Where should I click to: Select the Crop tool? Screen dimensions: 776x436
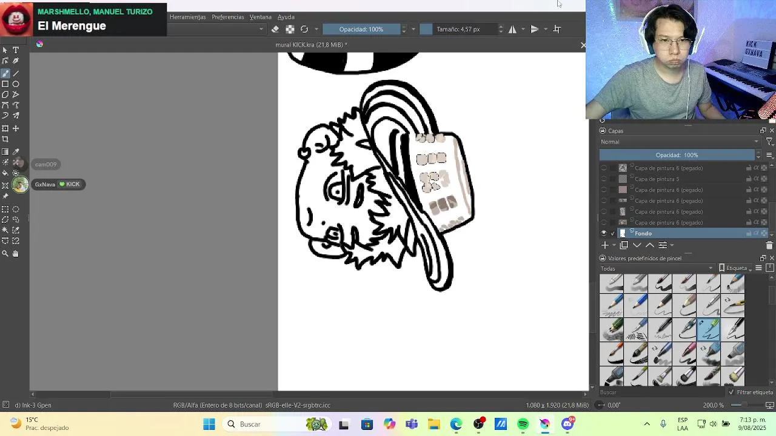pyautogui.click(x=5, y=139)
